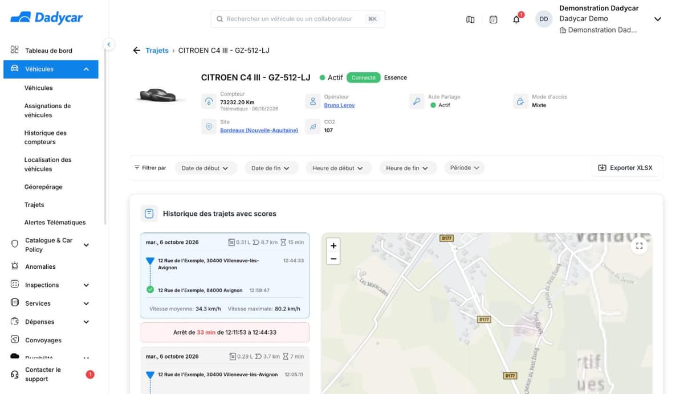The height and width of the screenshot is (394, 684).
Task: Open Assignations de véhicules
Action: tap(47, 110)
